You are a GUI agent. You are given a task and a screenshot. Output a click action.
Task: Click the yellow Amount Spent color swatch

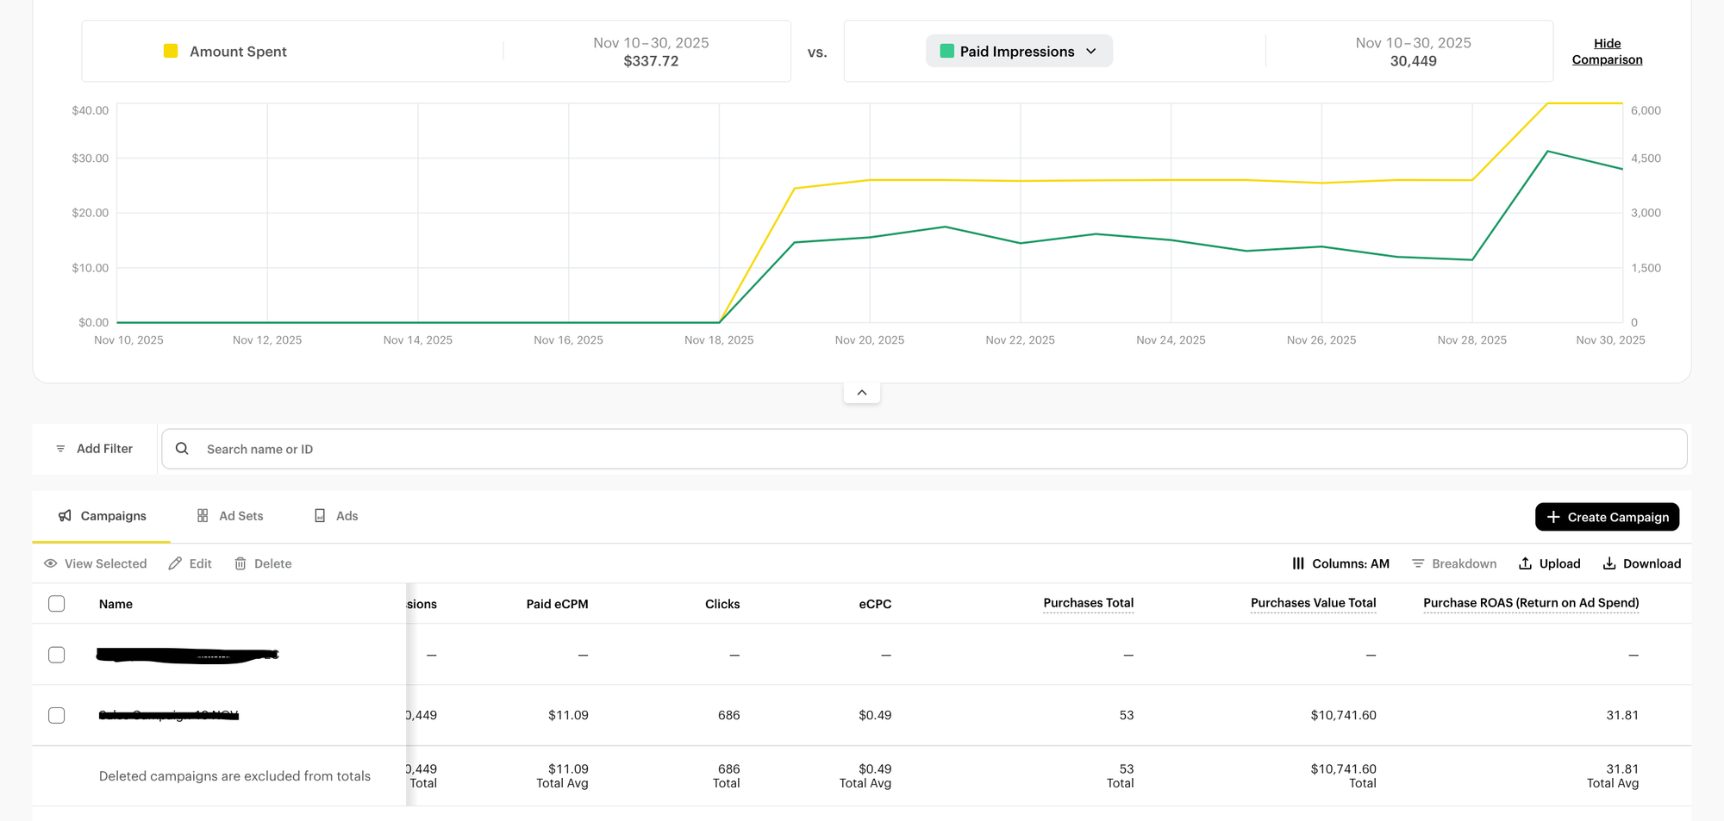point(171,51)
